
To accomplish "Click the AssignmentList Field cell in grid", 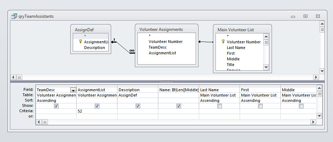I will 97,90.
